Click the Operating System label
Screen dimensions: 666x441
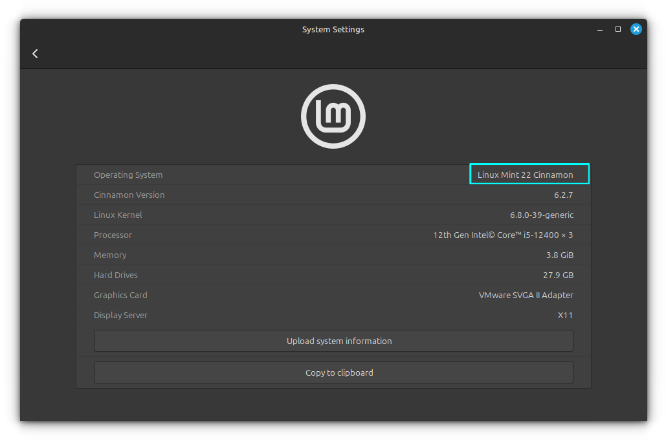[128, 175]
